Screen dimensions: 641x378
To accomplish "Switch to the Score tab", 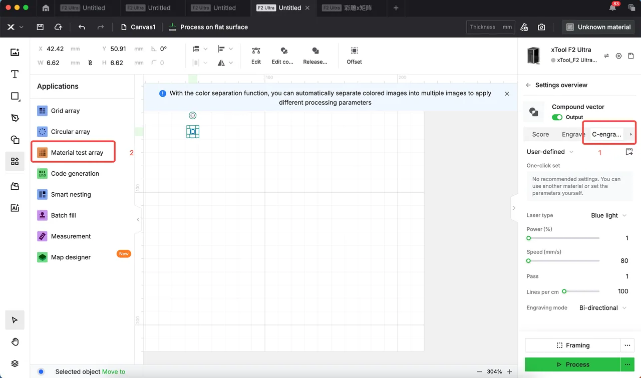I will click(540, 134).
